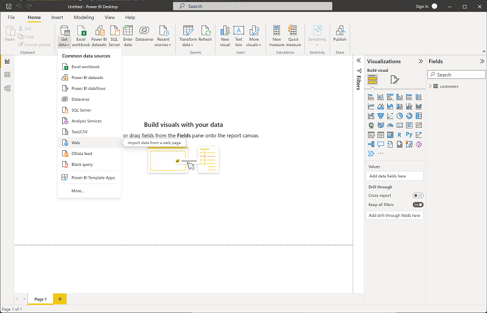487x313 pixels.
Task: Click SQL Server ribbon icon
Action: coord(114,36)
